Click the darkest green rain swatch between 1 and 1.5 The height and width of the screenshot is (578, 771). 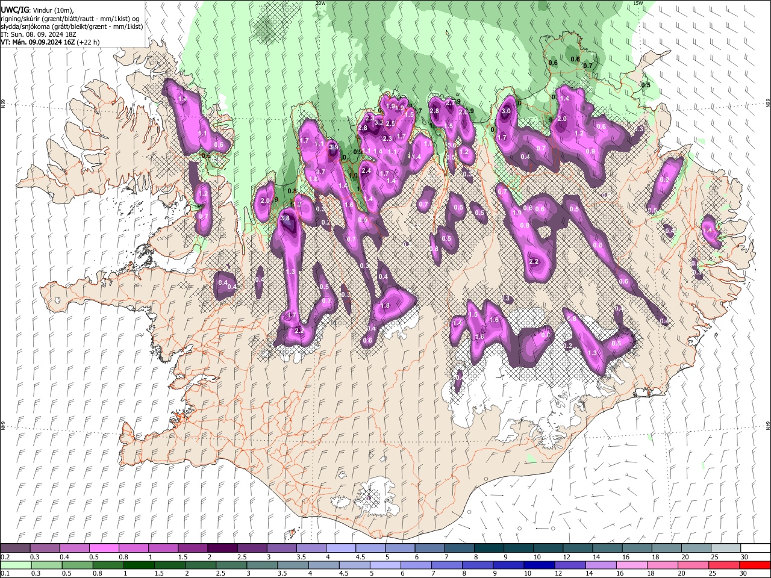click(139, 565)
